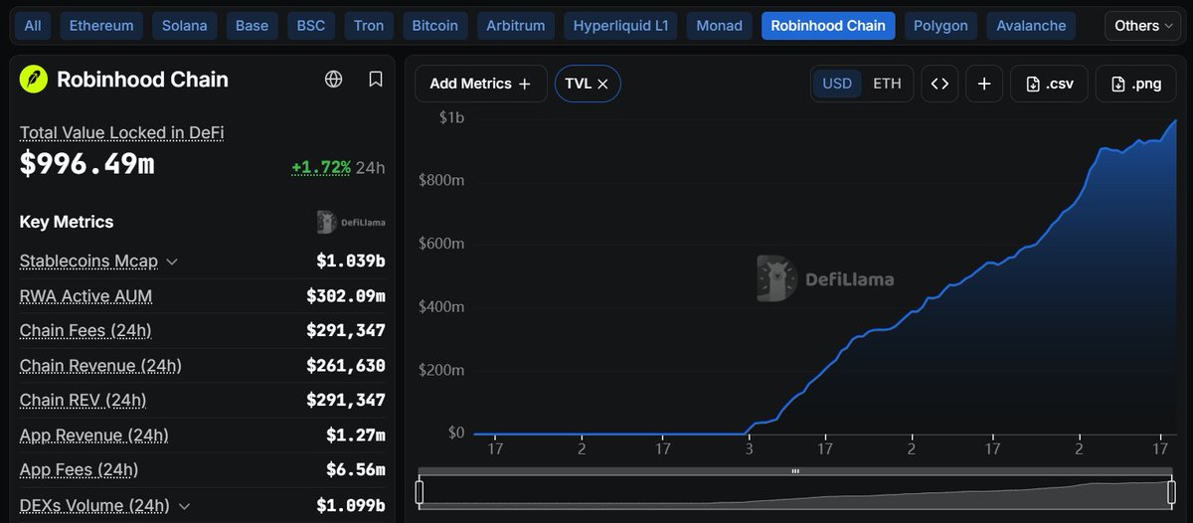Click the $996.49m TVL value
The image size is (1193, 523).
click(x=86, y=163)
